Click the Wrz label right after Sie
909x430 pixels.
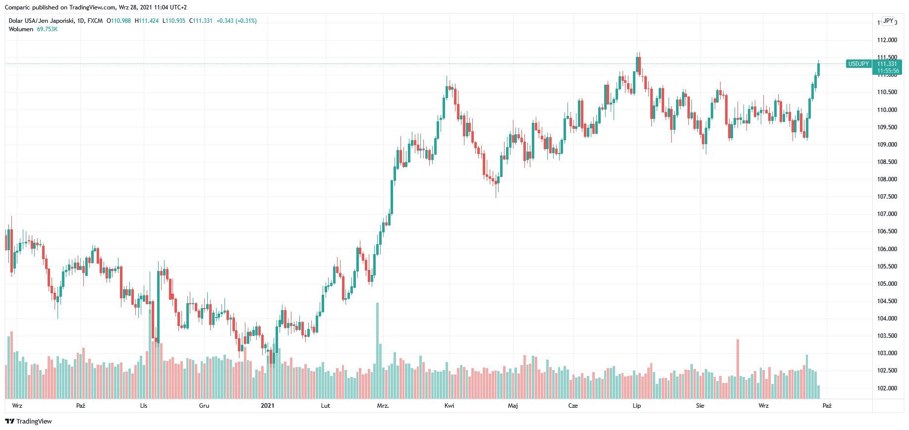(764, 406)
